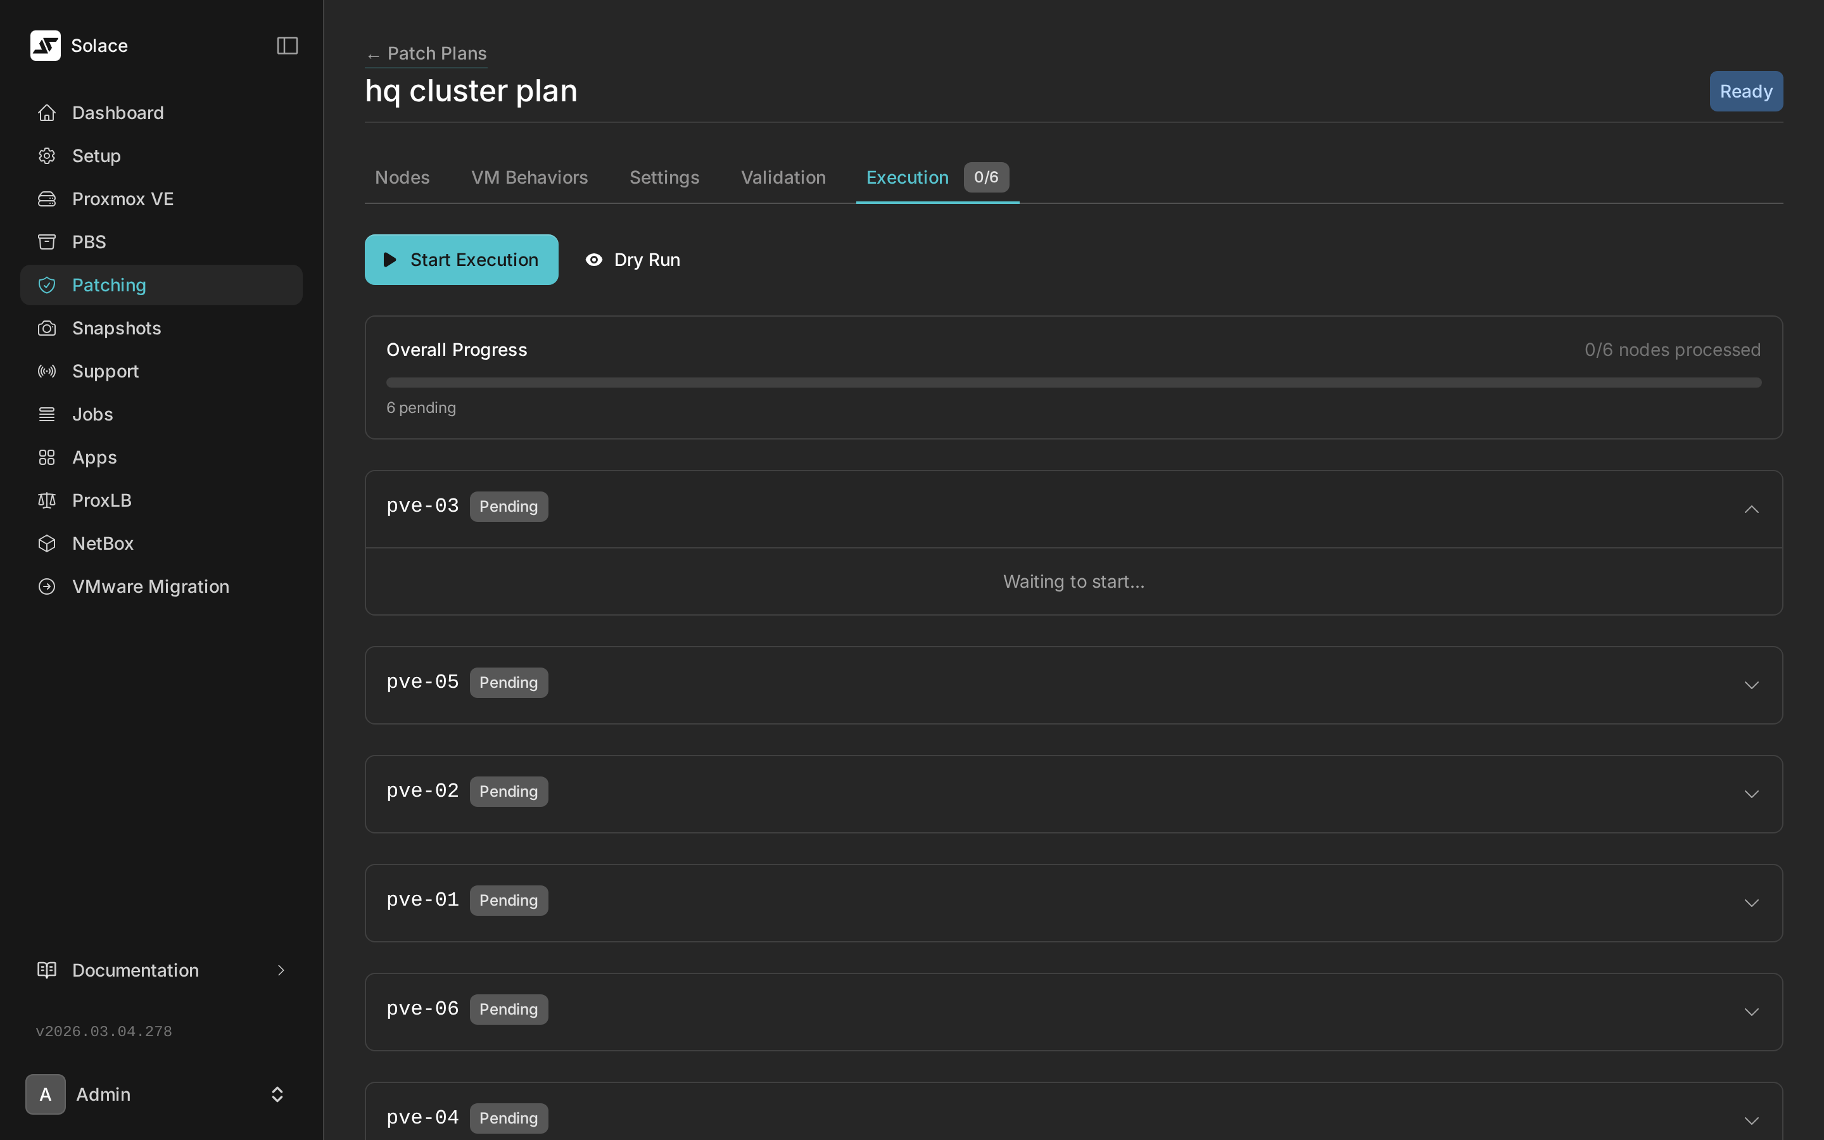
Task: Open Snapshots via the camera icon
Action: [47, 329]
